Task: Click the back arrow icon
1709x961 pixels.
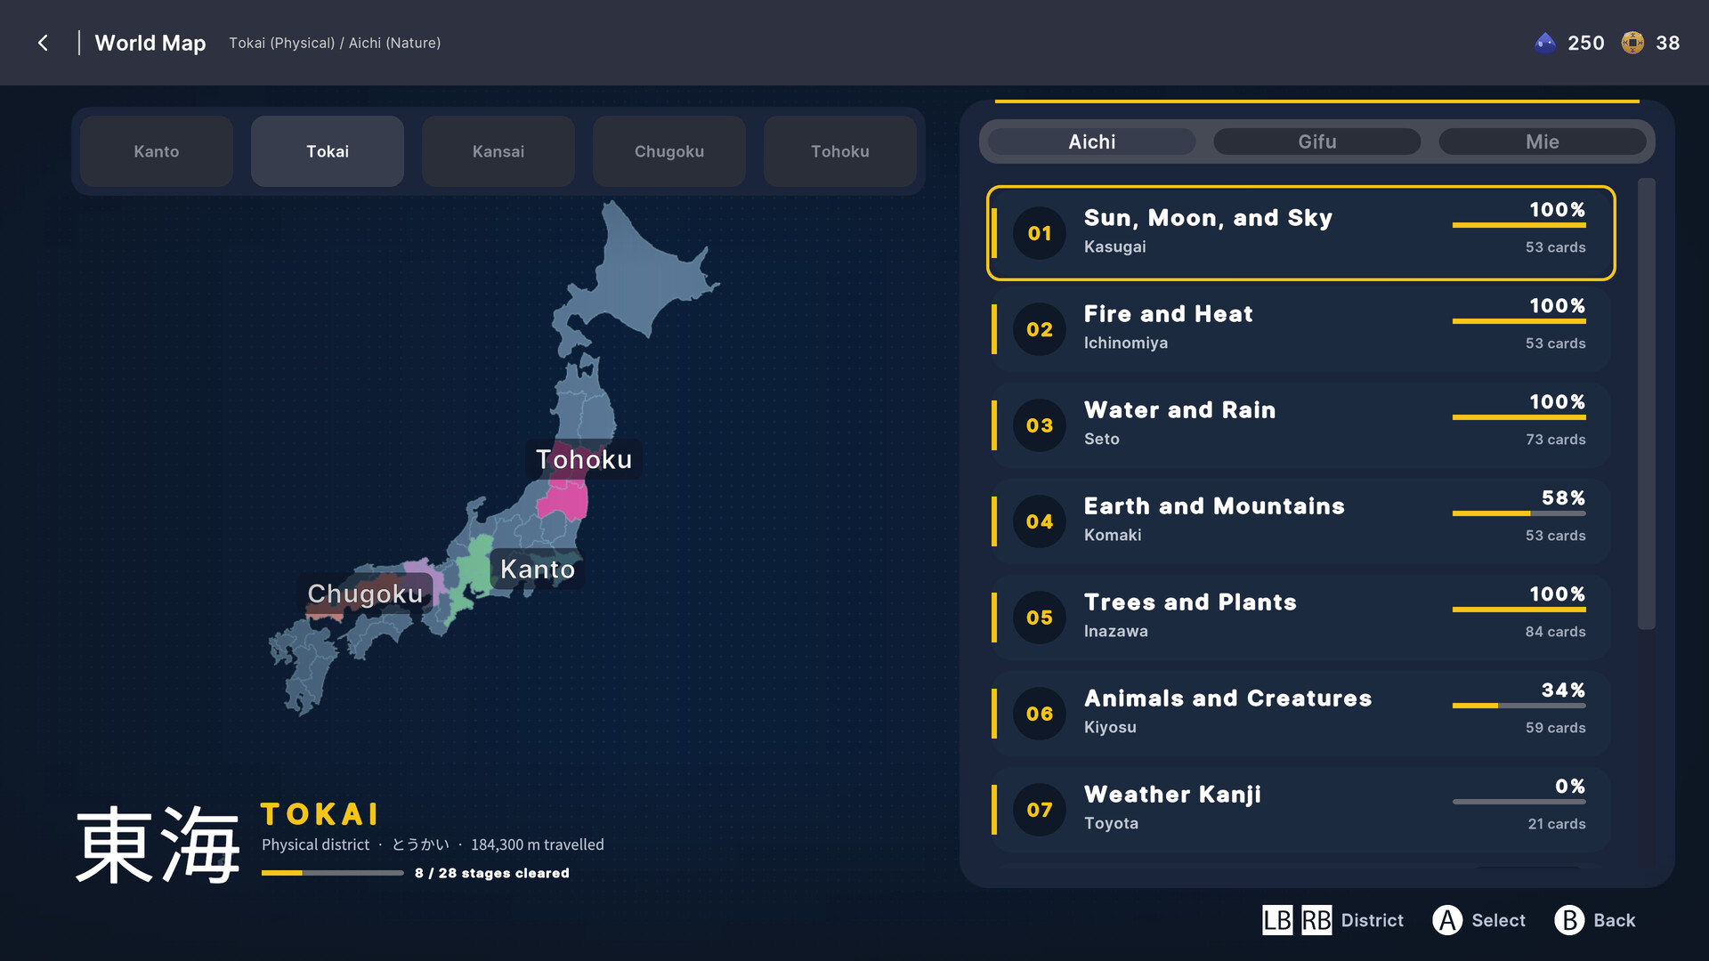Action: (x=43, y=43)
